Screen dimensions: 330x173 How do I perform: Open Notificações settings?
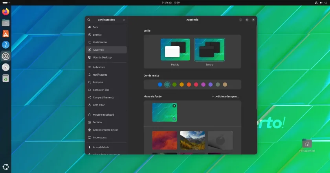(106, 75)
